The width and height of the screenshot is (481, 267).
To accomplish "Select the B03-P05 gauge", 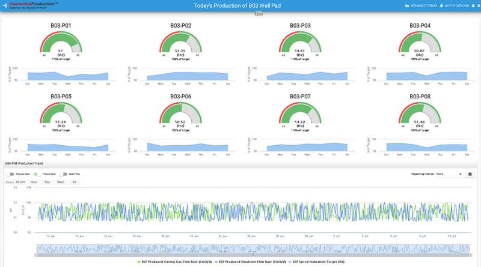I will coord(61,113).
